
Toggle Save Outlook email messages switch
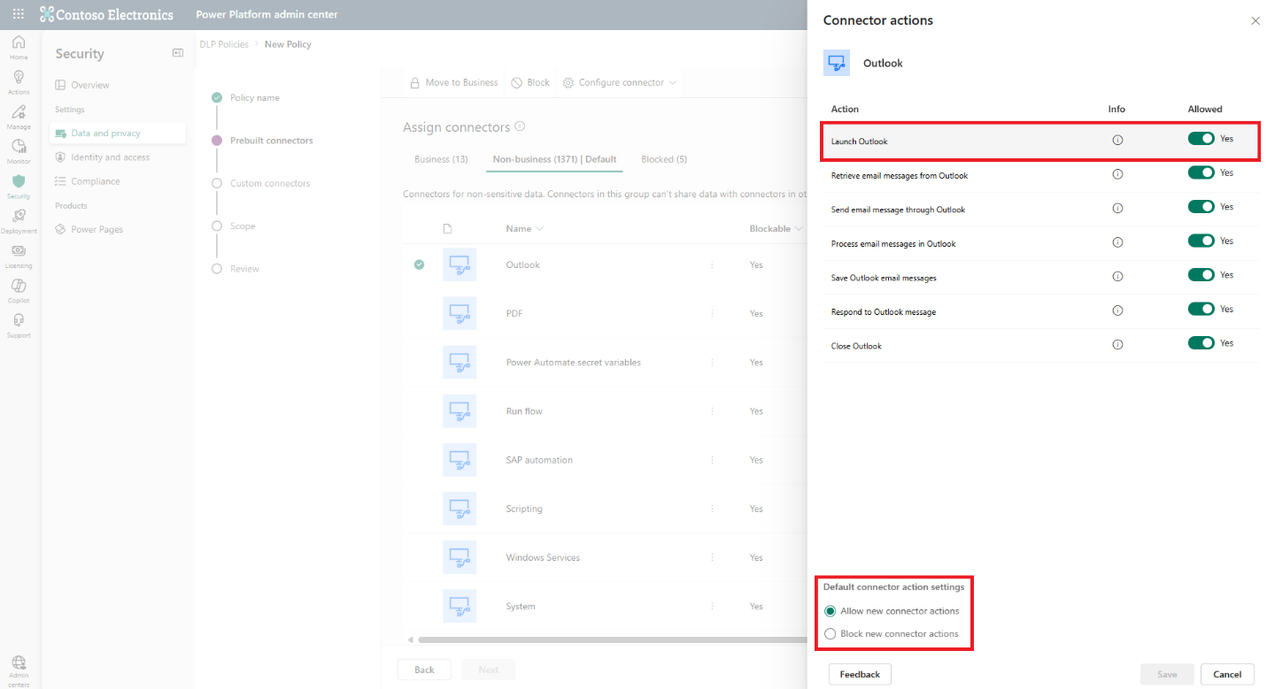pos(1201,275)
